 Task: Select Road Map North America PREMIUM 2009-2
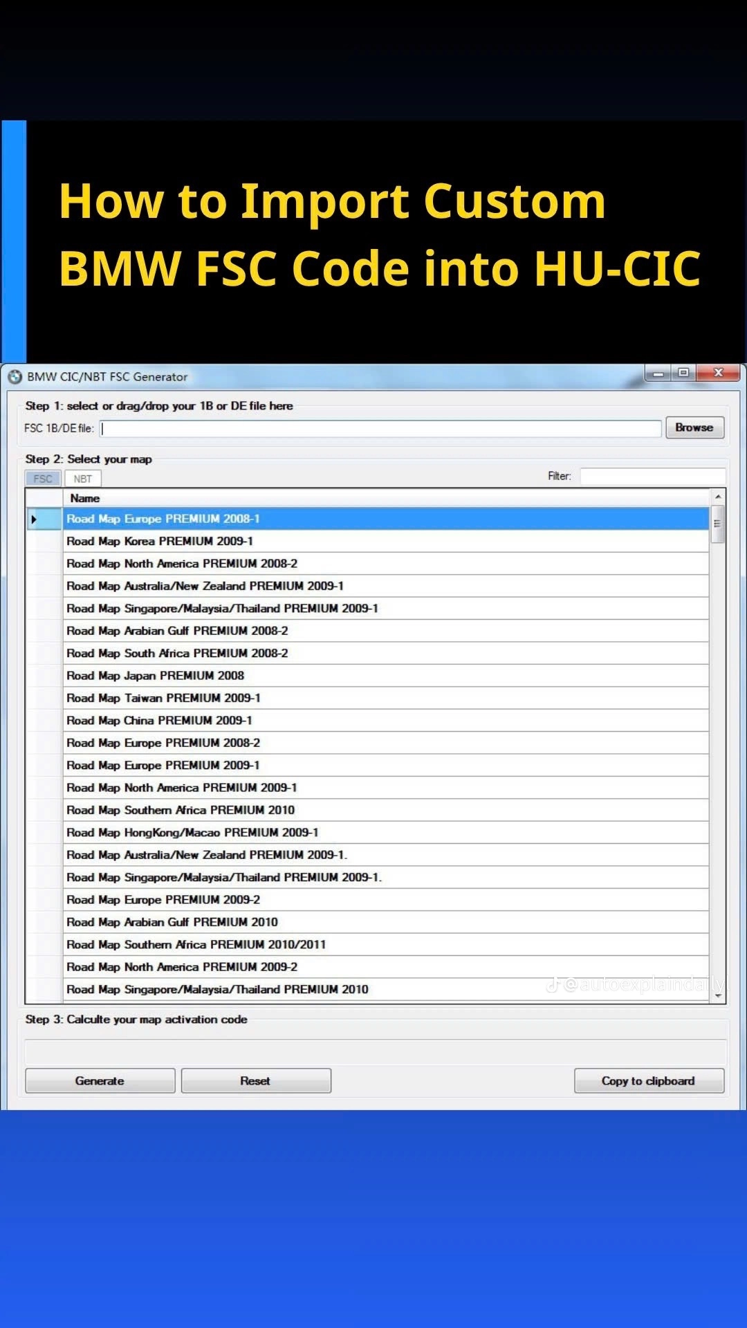pyautogui.click(x=386, y=967)
